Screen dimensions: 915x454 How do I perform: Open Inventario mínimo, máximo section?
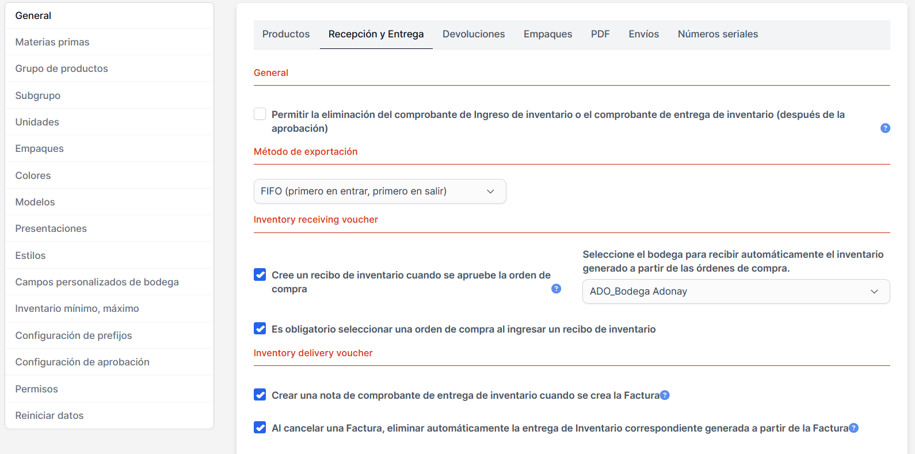77,308
